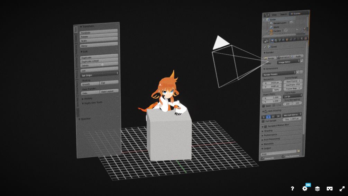
Task: Click the Join button
Action: pos(99,70)
